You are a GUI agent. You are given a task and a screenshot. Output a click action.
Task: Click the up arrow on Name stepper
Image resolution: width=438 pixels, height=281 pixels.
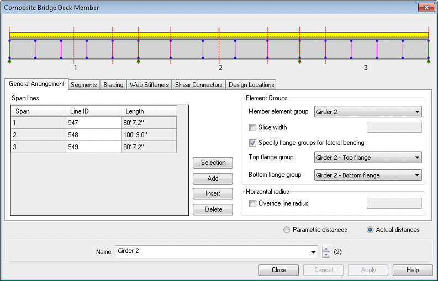click(x=326, y=248)
